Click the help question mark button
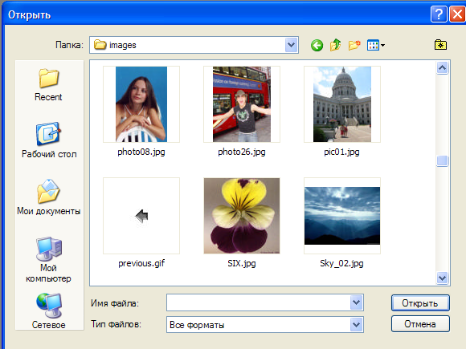466x349 pixels. pos(439,14)
